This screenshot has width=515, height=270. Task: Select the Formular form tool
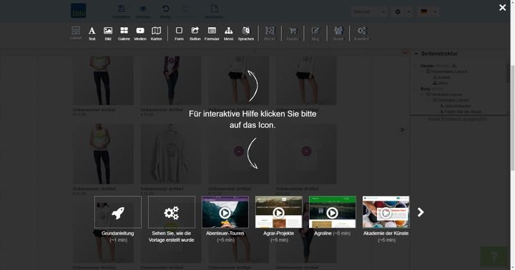212,34
